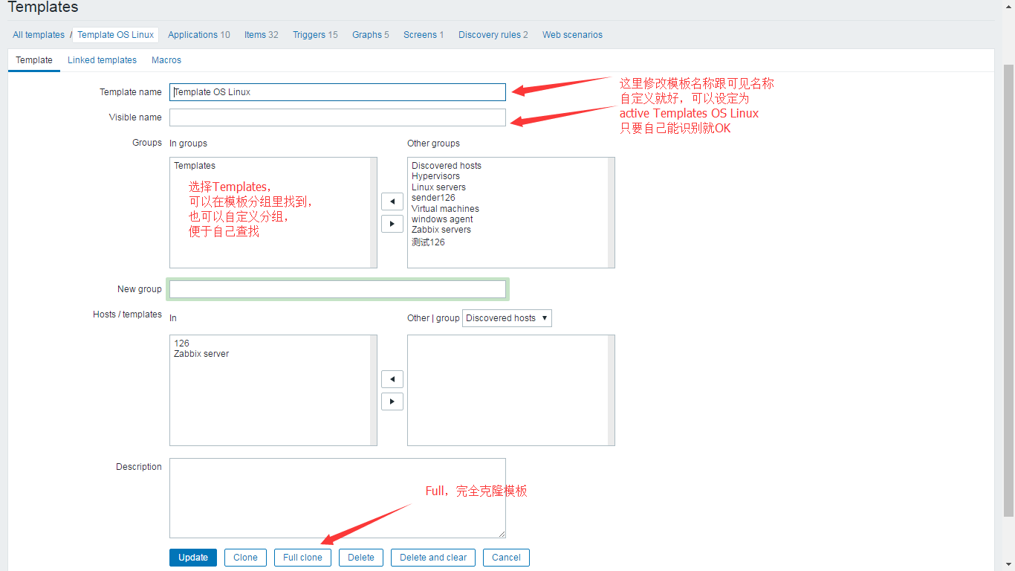1015x571 pixels.
Task: Go to Triggers 15 section
Action: 315,35
